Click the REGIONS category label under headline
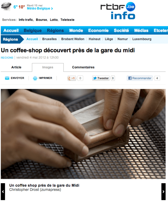 coord(7,58)
